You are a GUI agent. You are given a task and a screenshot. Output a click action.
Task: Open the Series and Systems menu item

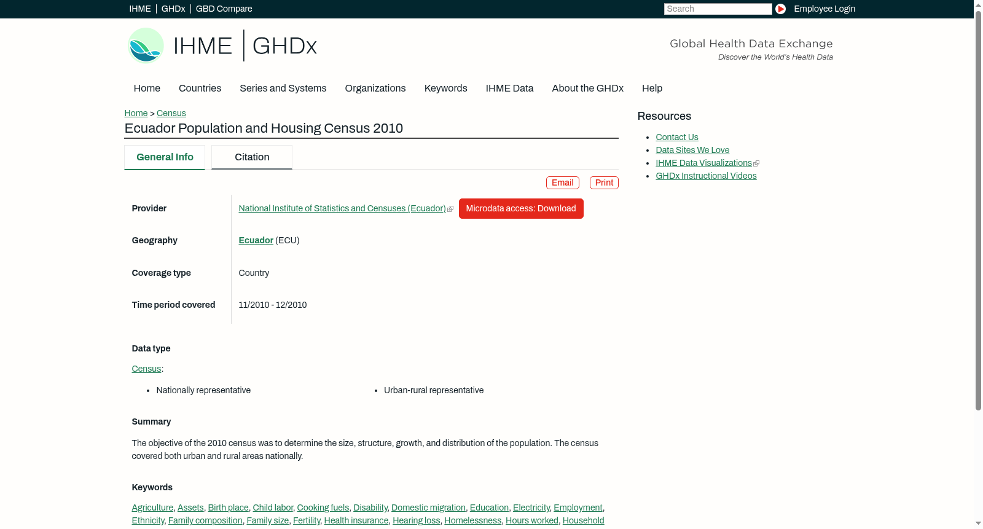click(x=283, y=88)
